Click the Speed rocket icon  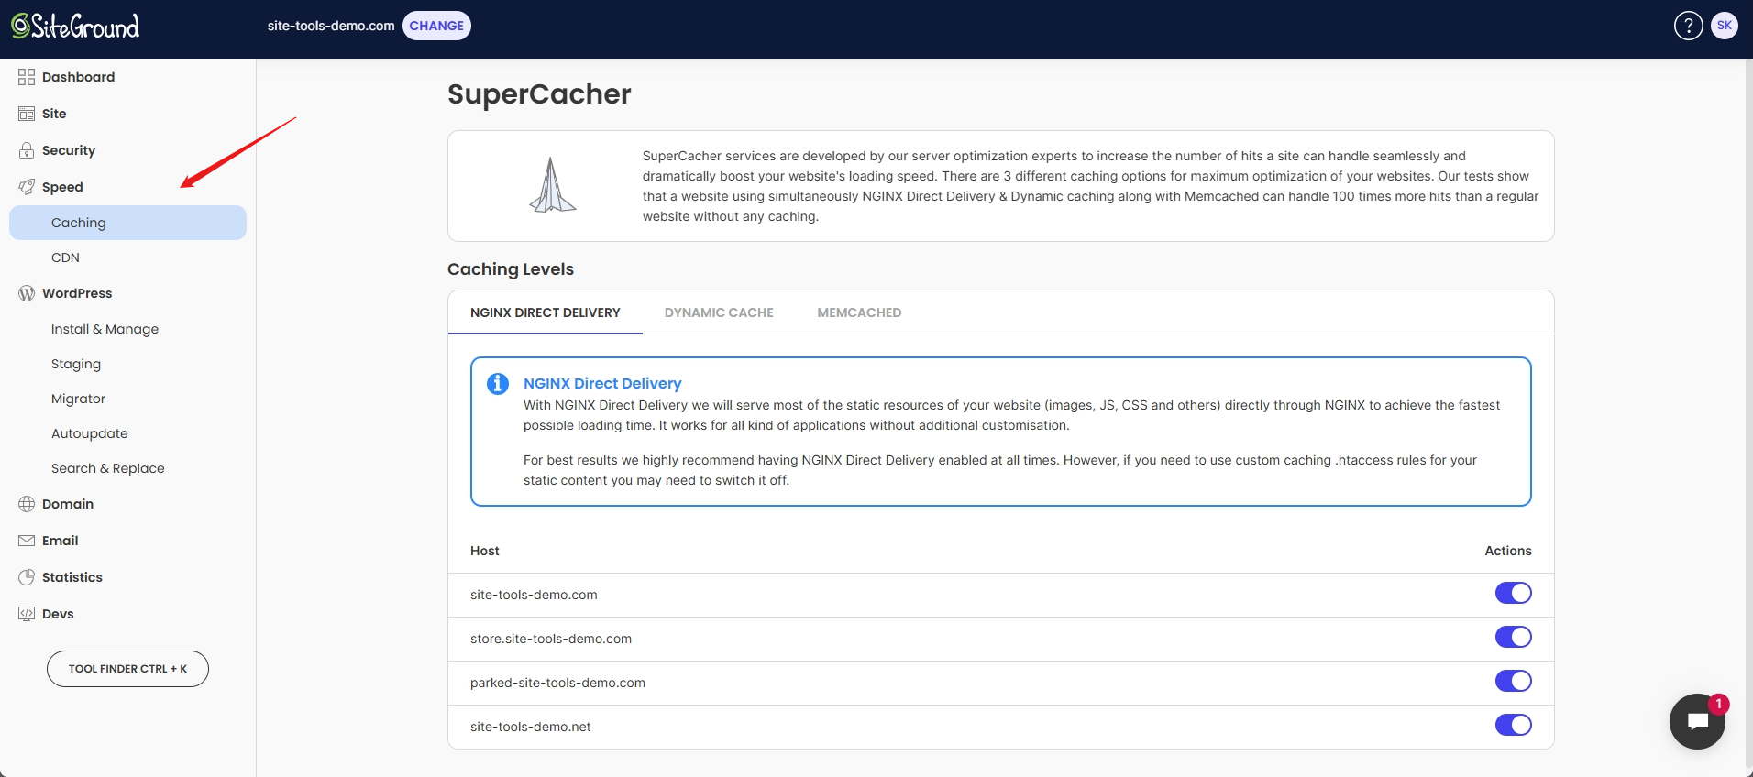[27, 187]
